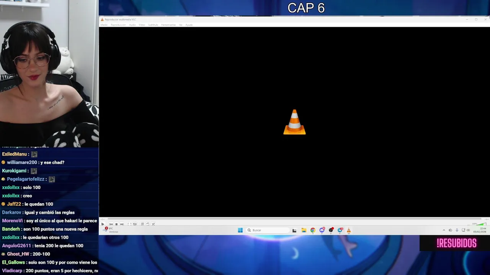Open the Ayuda menu in VLC
This screenshot has height=275, width=490.
click(189, 25)
